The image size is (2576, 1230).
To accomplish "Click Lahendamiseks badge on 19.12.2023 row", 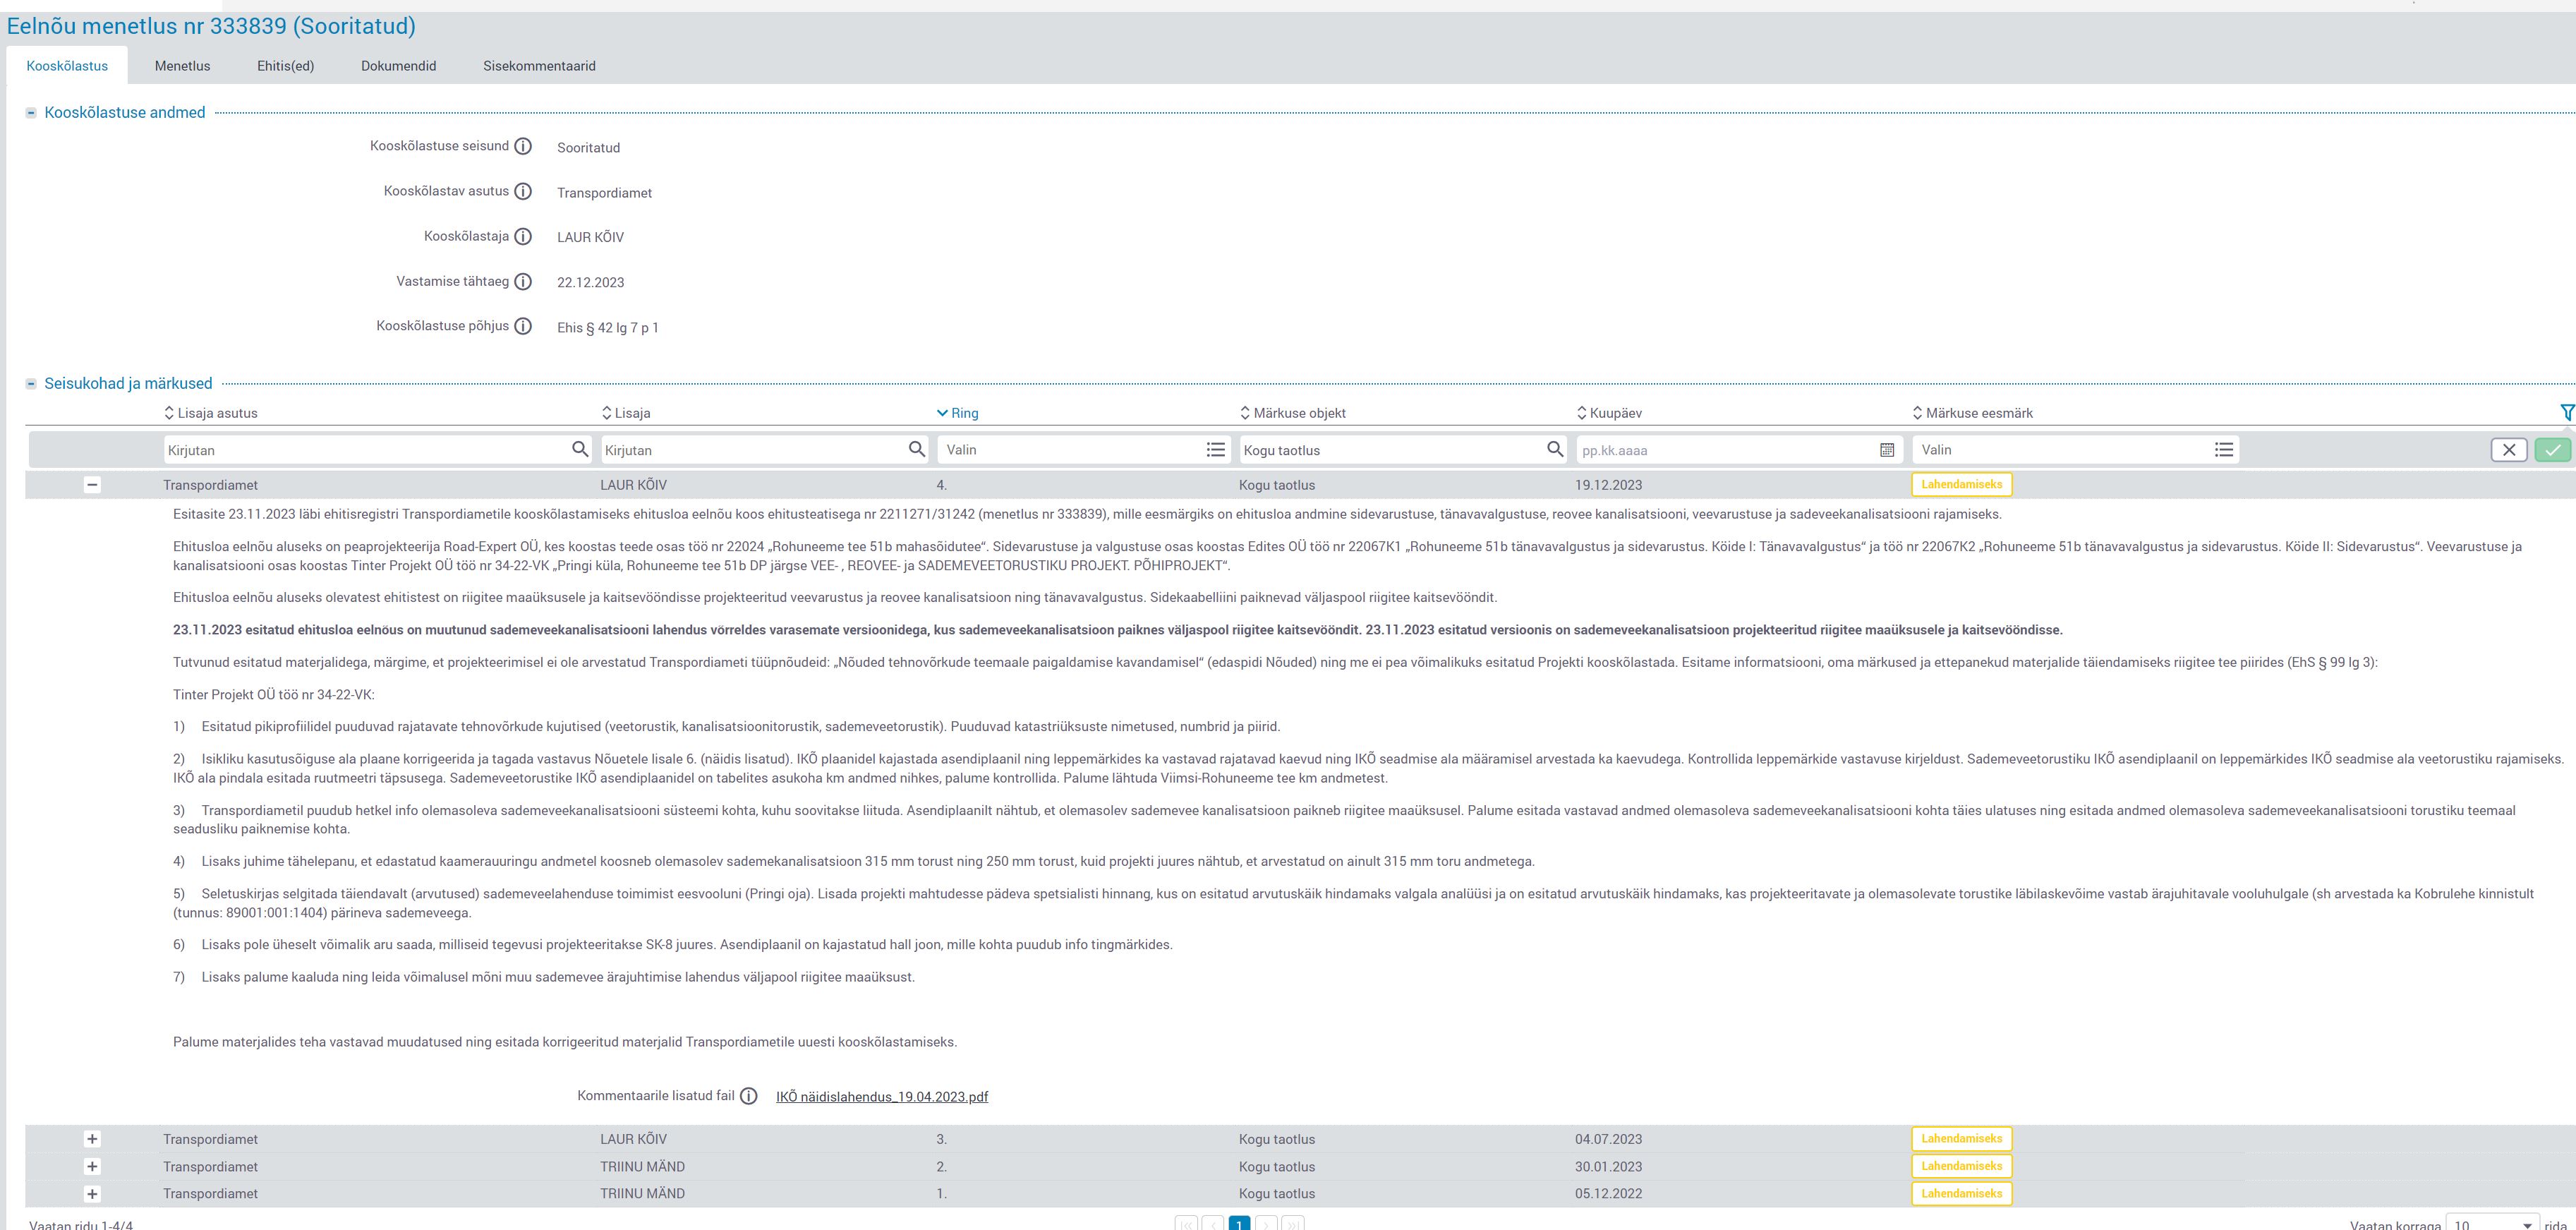I will [x=1961, y=485].
